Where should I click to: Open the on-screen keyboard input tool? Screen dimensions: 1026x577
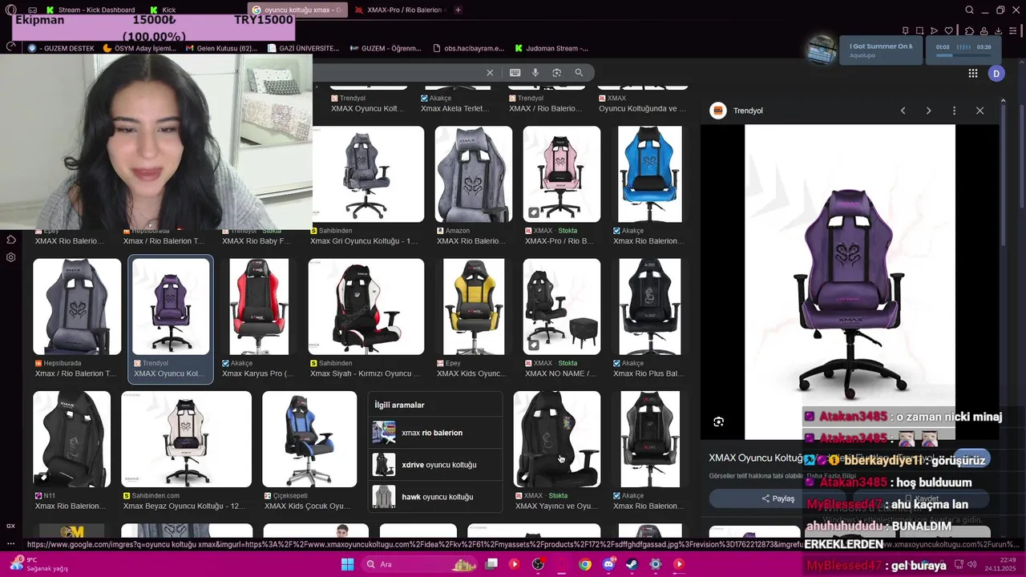[515, 72]
